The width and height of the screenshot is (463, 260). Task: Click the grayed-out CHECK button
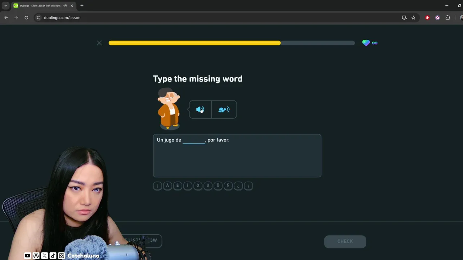[x=345, y=241]
